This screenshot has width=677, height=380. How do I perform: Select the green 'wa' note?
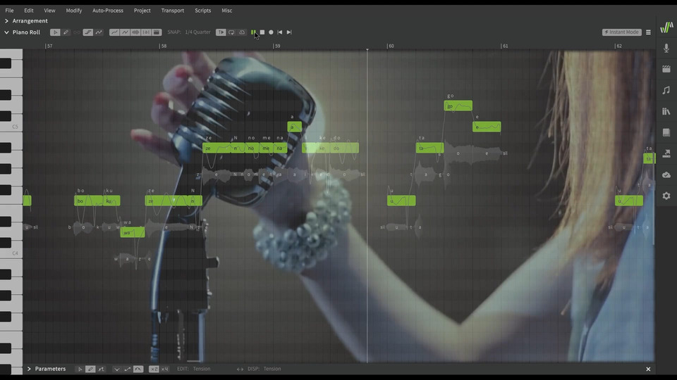(133, 232)
